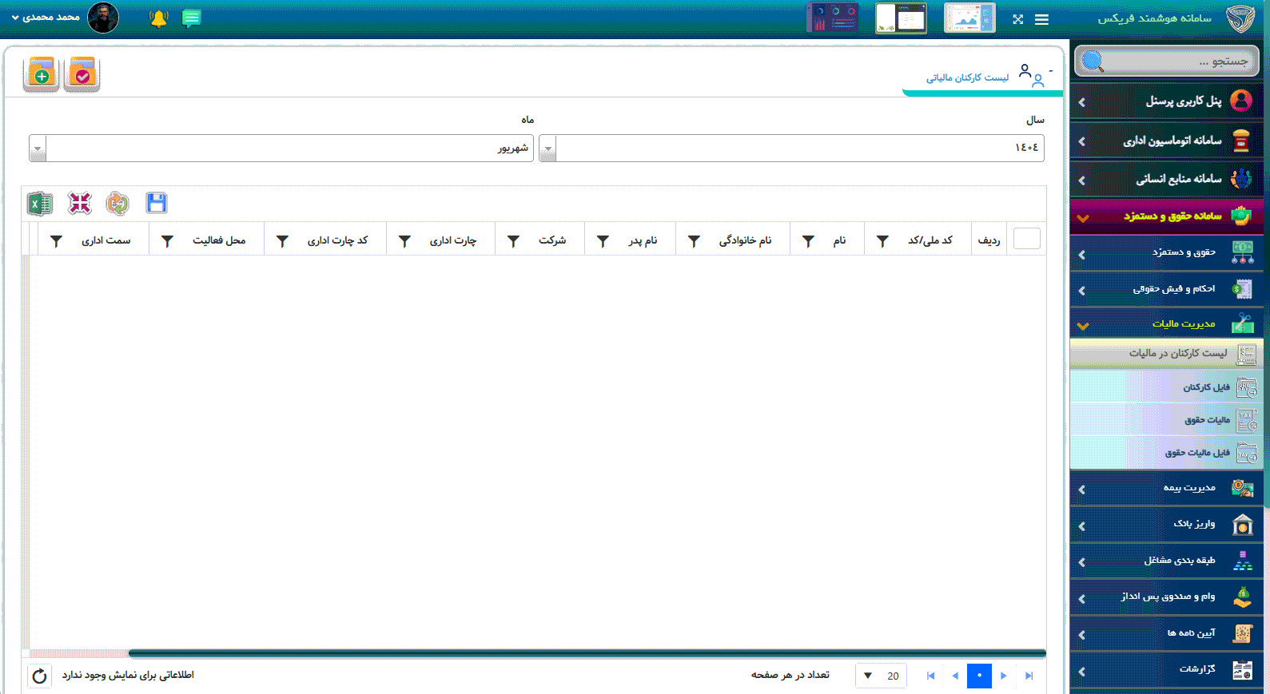Click the folder icon with green plus
This screenshot has width=1270, height=694.
coord(42,74)
